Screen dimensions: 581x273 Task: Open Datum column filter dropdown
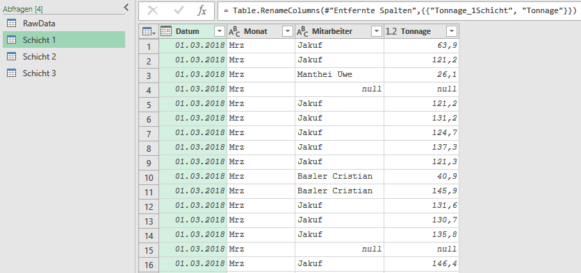coord(220,32)
